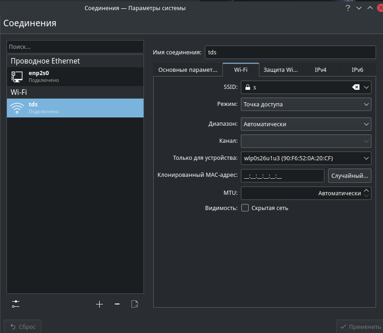Viewport: 383px width, 333px height.
Task: Expand the "Только для устройства" device dropdown
Action: pos(306,158)
